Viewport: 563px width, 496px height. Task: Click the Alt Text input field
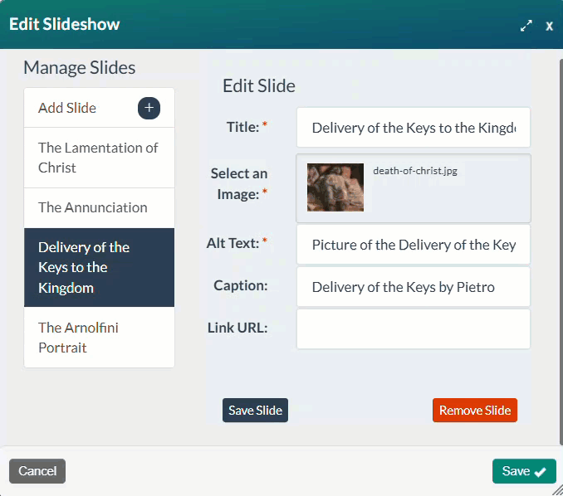tap(414, 245)
